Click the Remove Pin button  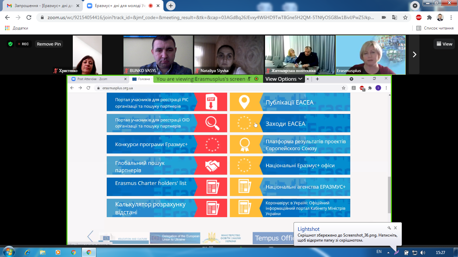coord(49,44)
